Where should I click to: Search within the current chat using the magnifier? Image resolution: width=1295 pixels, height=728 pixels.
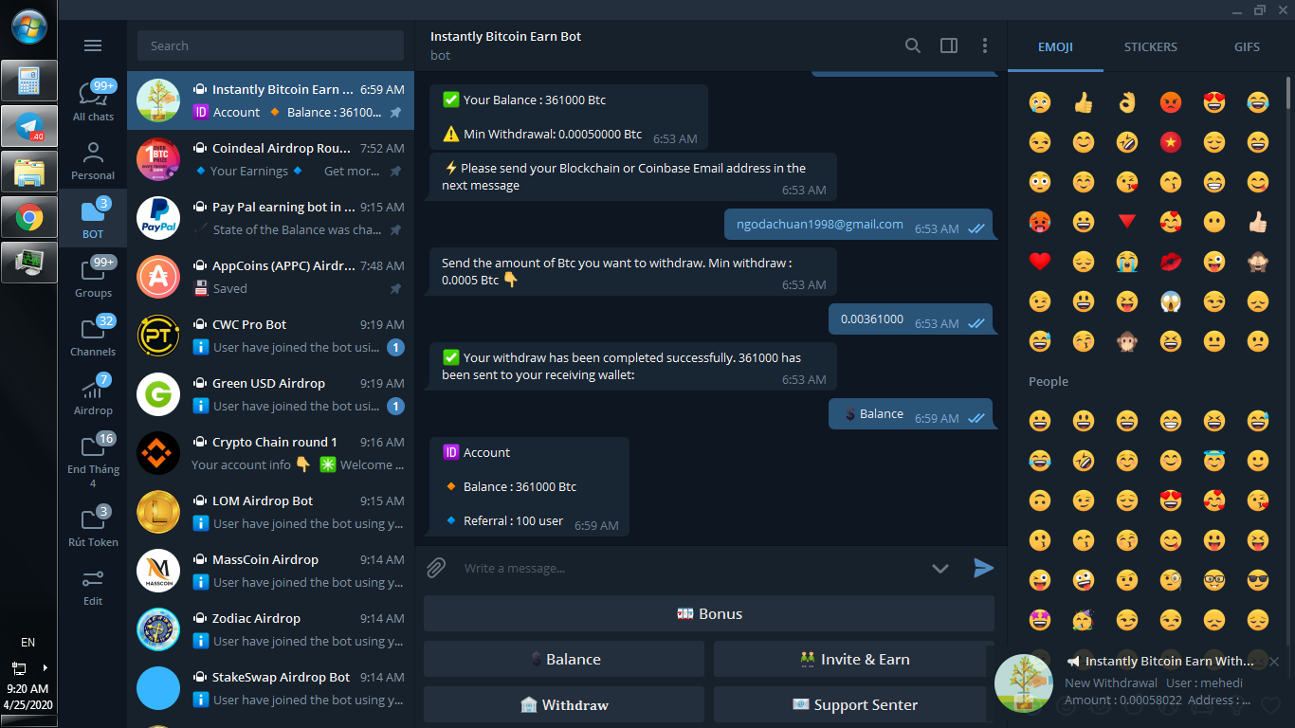pos(913,45)
